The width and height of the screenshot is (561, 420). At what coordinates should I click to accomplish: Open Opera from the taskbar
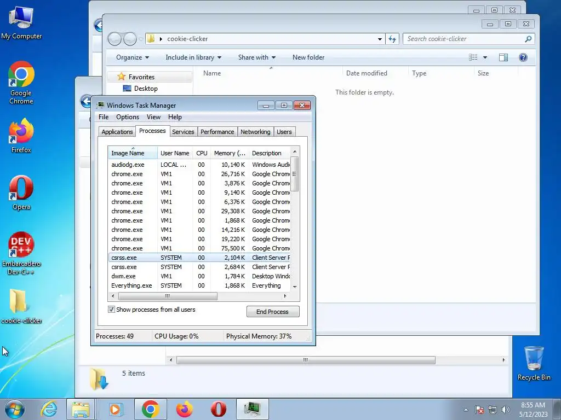pos(218,409)
